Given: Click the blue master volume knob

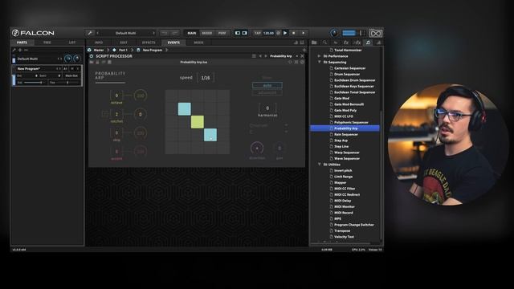Looking at the screenshot, I should 334,33.
